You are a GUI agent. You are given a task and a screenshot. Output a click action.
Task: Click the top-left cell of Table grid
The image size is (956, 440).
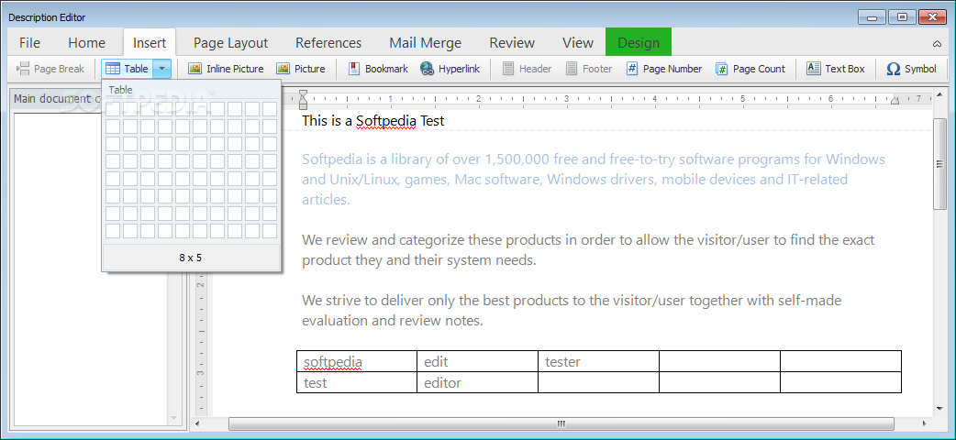(113, 109)
